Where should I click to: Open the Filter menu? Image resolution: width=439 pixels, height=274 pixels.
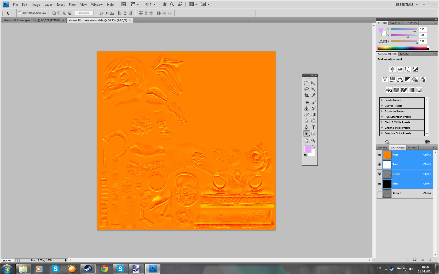pyautogui.click(x=72, y=5)
